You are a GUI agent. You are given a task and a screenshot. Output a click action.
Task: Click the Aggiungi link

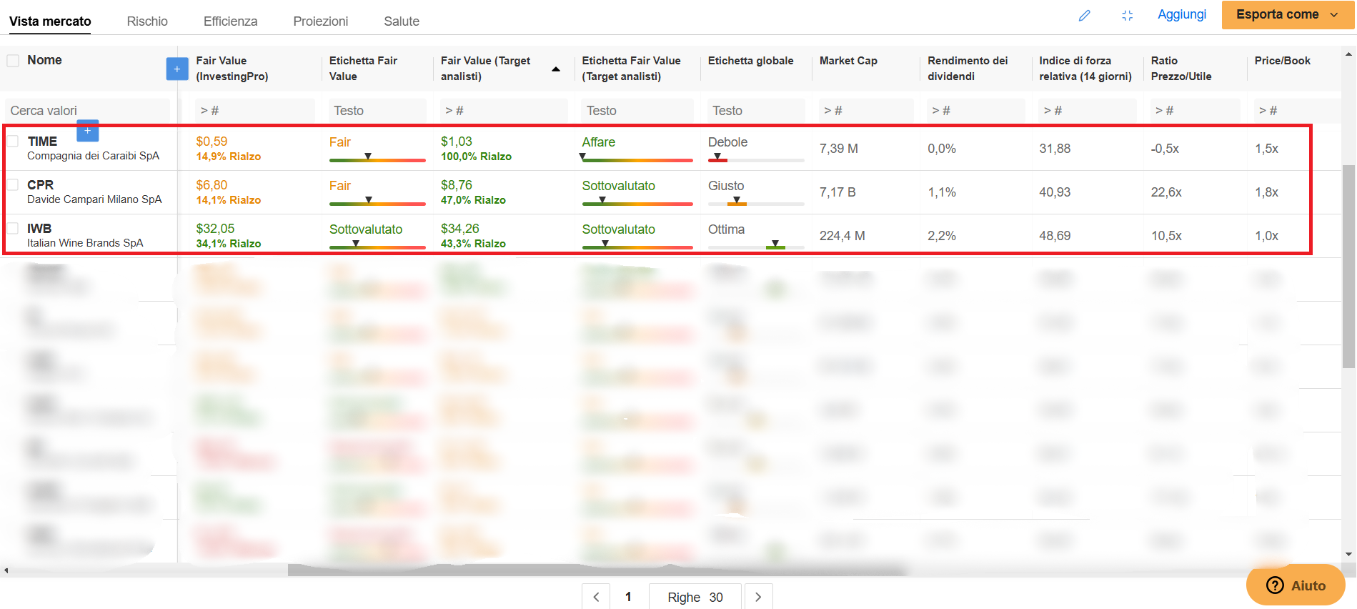(1182, 14)
